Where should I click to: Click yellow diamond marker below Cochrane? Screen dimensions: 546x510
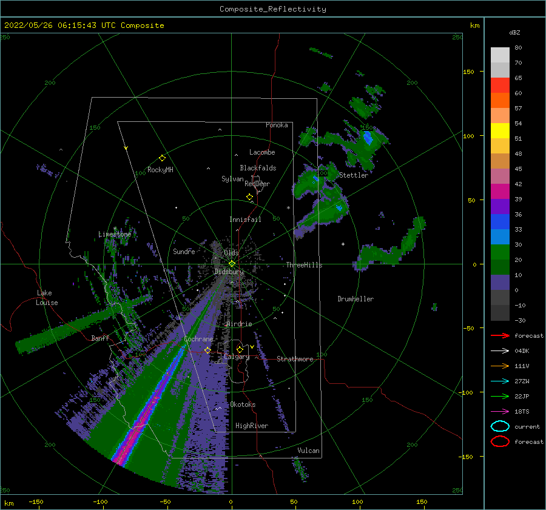click(x=207, y=350)
